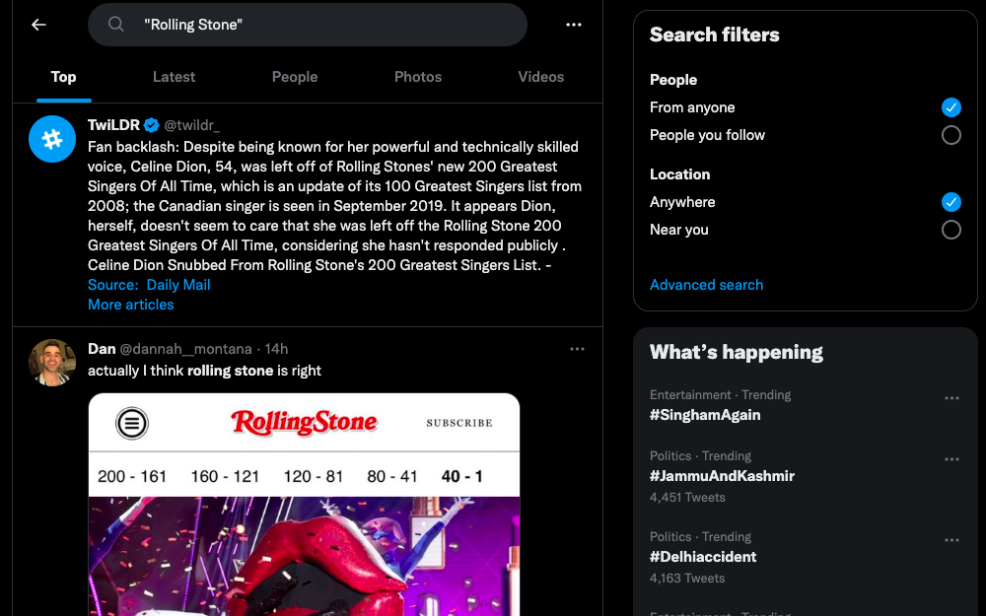The height and width of the screenshot is (616, 986).
Task: Click 160 - 121 range in image
Action: tap(225, 476)
